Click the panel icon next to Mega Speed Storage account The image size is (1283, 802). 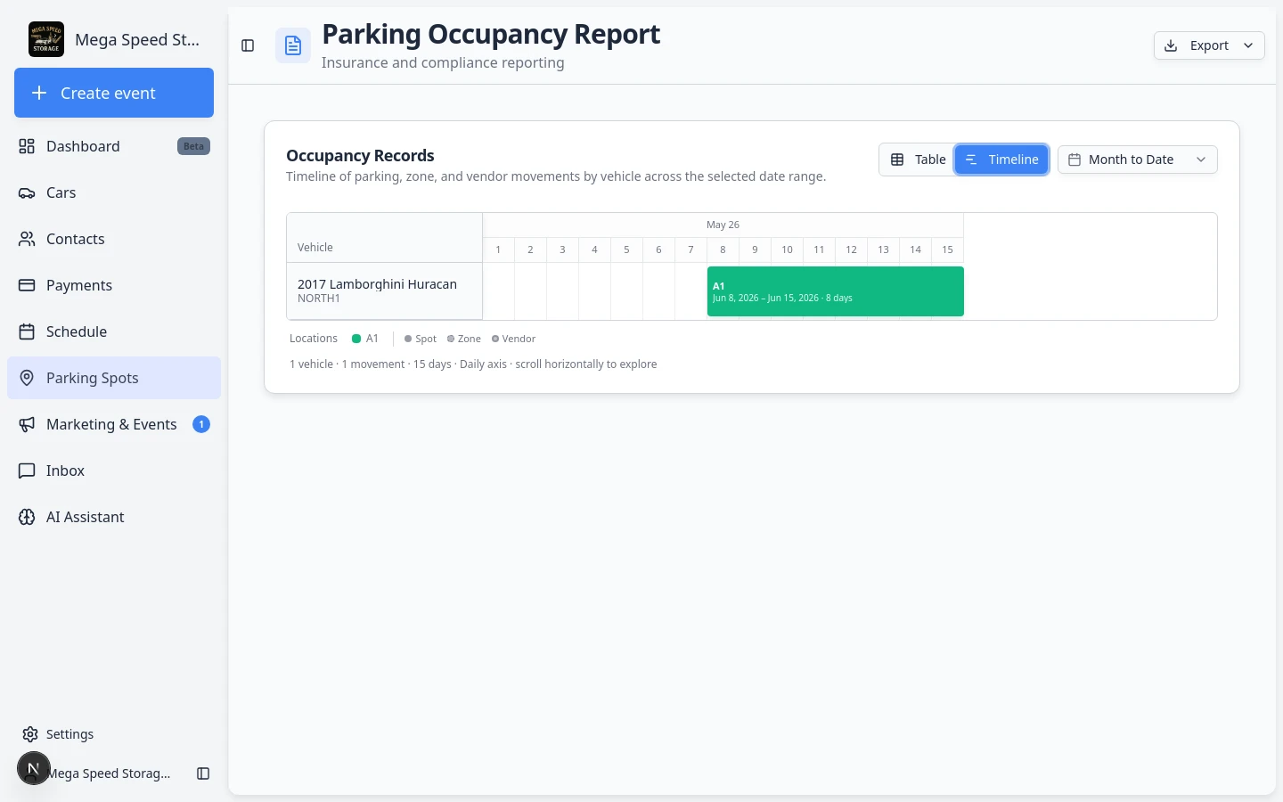tap(203, 773)
